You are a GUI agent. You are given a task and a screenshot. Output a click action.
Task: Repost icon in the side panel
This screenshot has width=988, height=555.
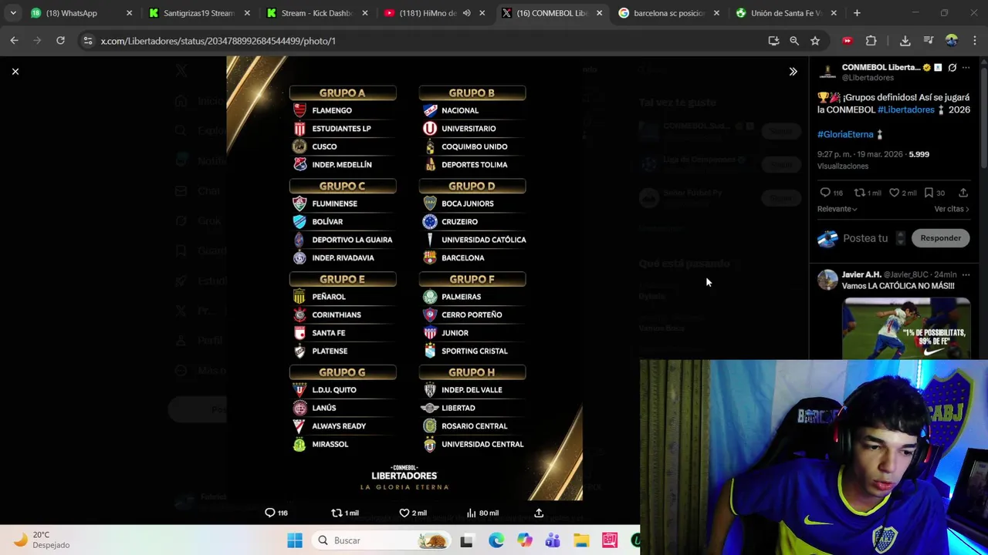point(859,193)
